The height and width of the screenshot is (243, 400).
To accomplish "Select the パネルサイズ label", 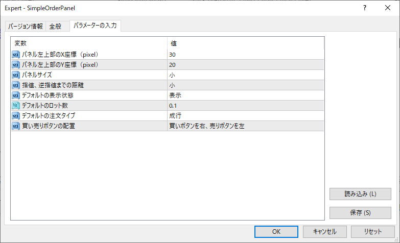I will click(x=37, y=75).
